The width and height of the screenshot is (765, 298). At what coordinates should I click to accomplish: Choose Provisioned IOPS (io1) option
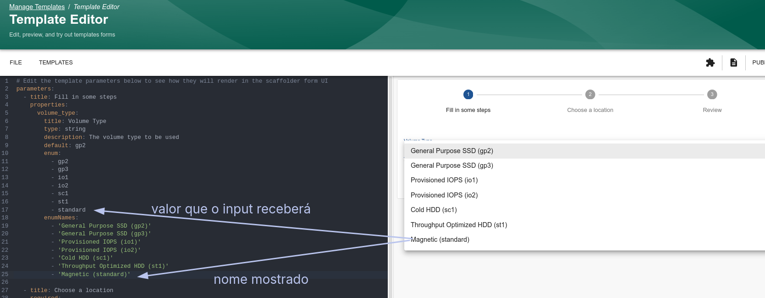[444, 180]
